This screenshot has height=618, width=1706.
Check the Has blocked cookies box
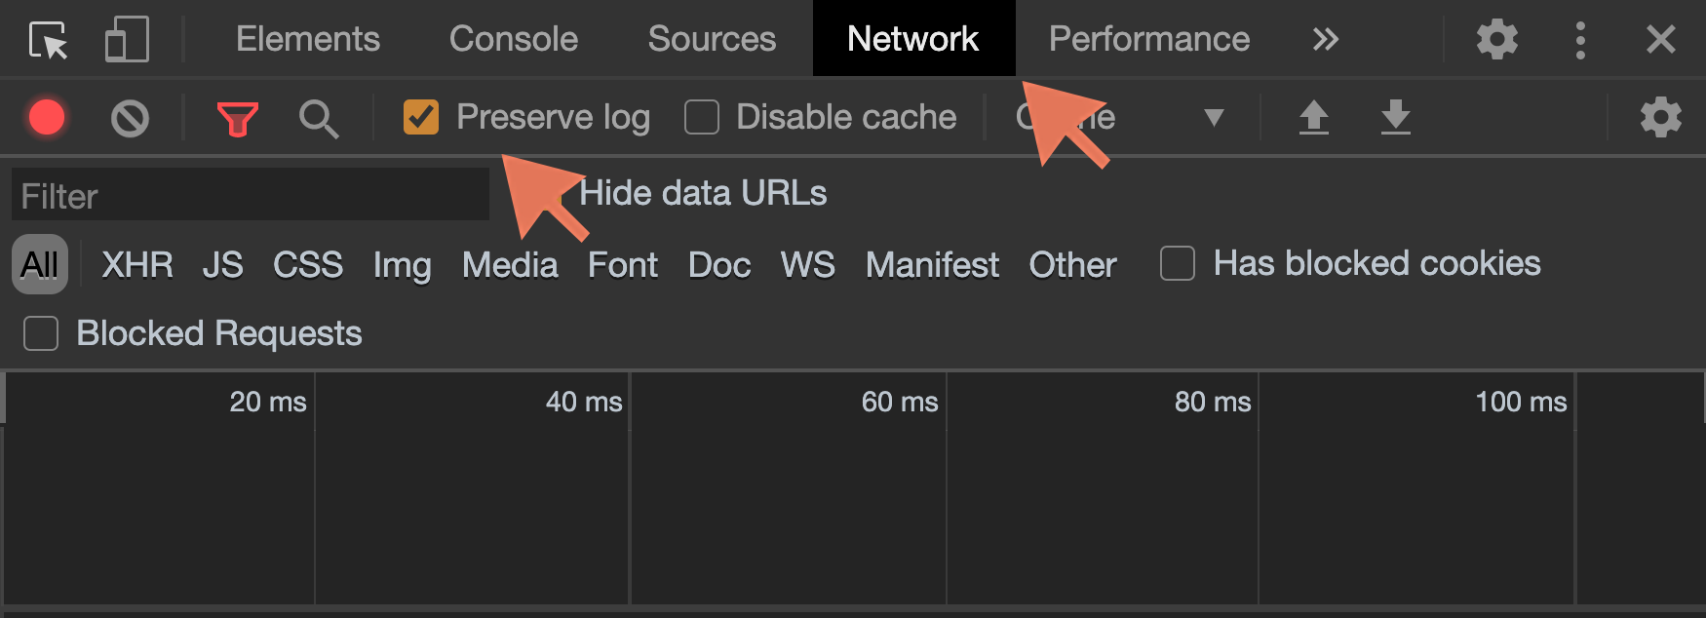pos(1178,263)
